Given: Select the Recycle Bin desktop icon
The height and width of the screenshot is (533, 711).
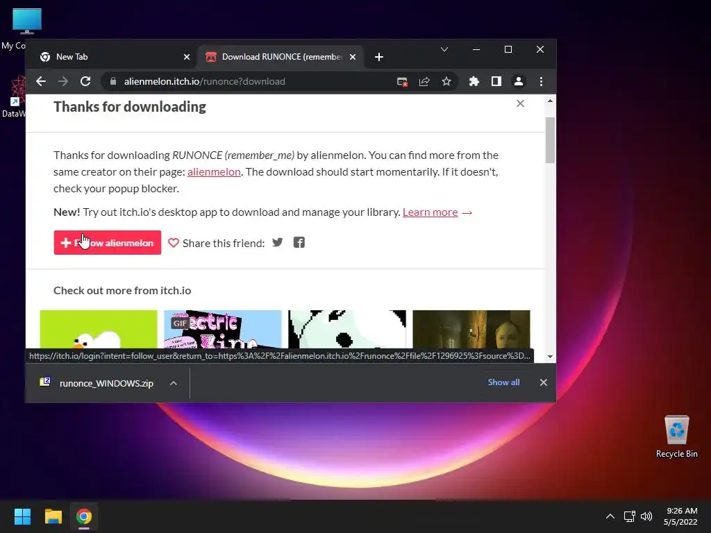Looking at the screenshot, I should tap(676, 437).
